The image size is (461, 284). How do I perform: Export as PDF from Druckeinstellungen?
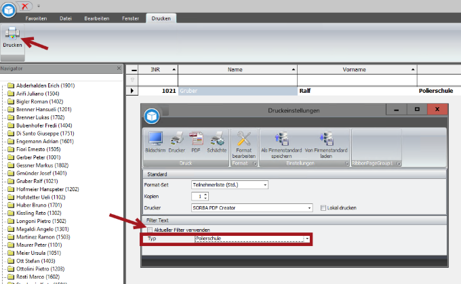coord(197,141)
